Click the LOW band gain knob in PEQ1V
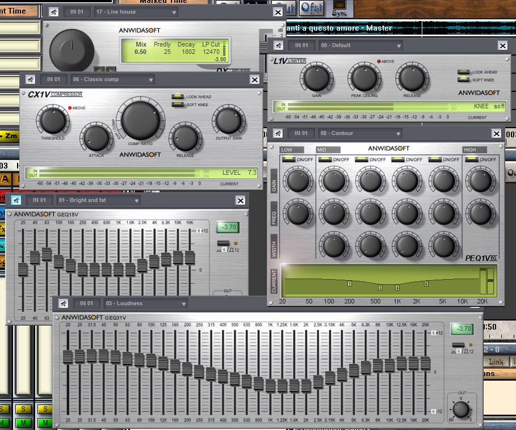The image size is (516, 430). click(298, 180)
